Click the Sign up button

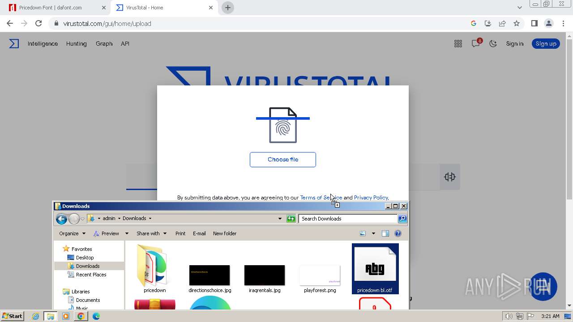(x=546, y=43)
